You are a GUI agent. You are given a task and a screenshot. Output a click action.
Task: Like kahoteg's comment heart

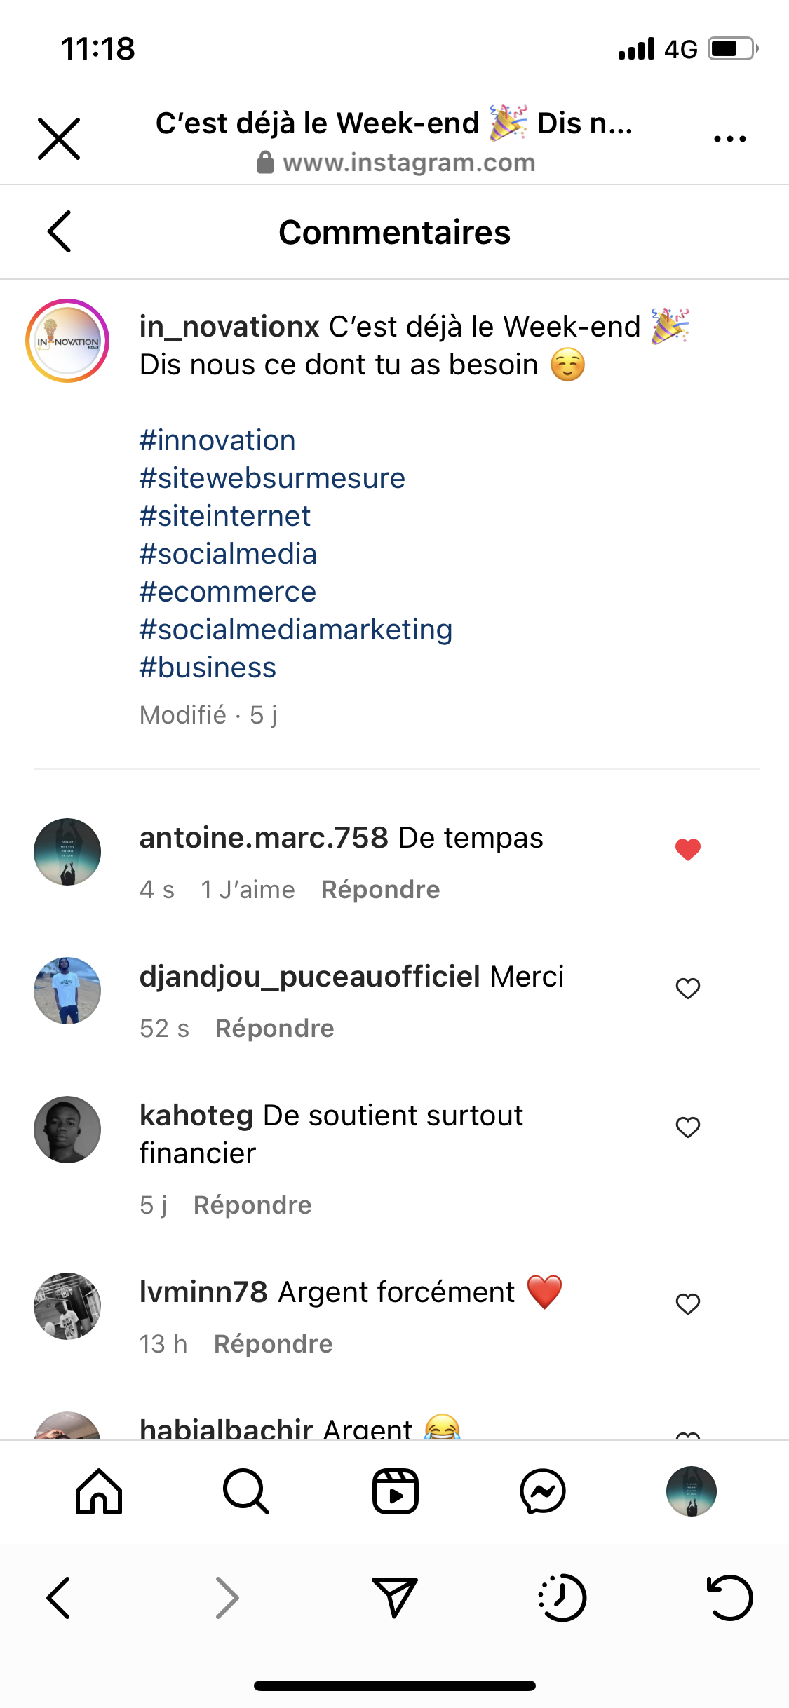coord(688,1127)
